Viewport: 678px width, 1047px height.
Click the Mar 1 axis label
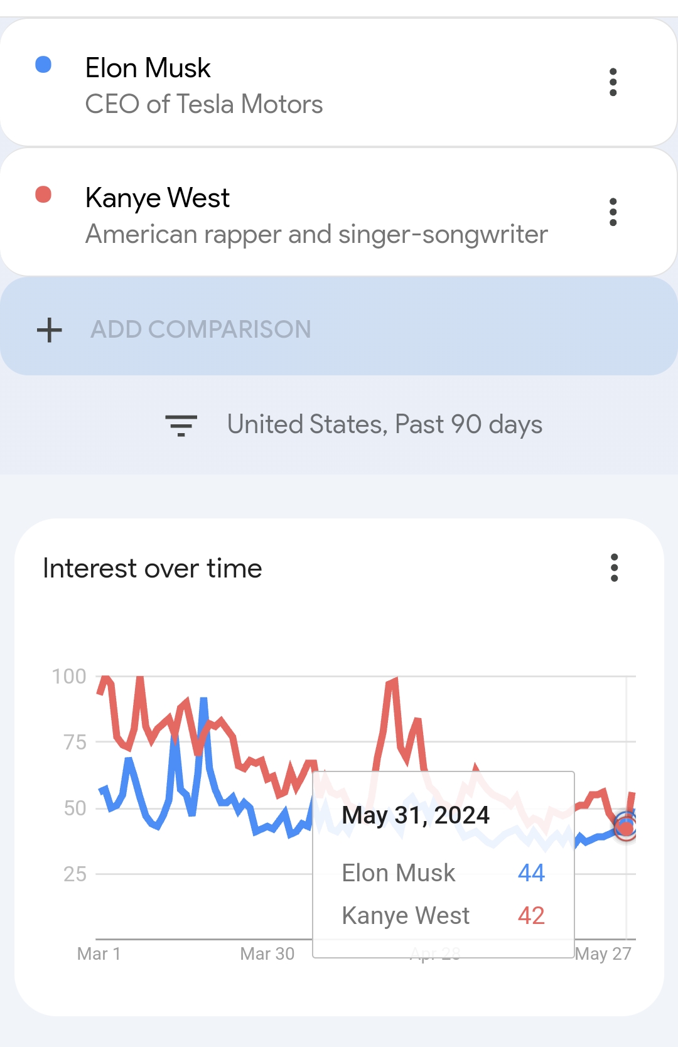[99, 954]
